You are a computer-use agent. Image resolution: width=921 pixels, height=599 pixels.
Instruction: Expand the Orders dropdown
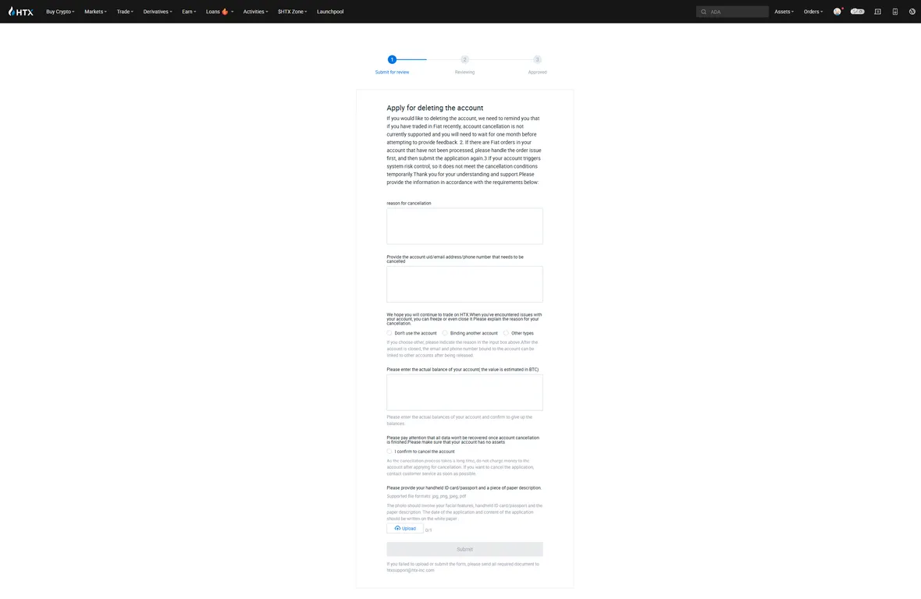click(813, 11)
